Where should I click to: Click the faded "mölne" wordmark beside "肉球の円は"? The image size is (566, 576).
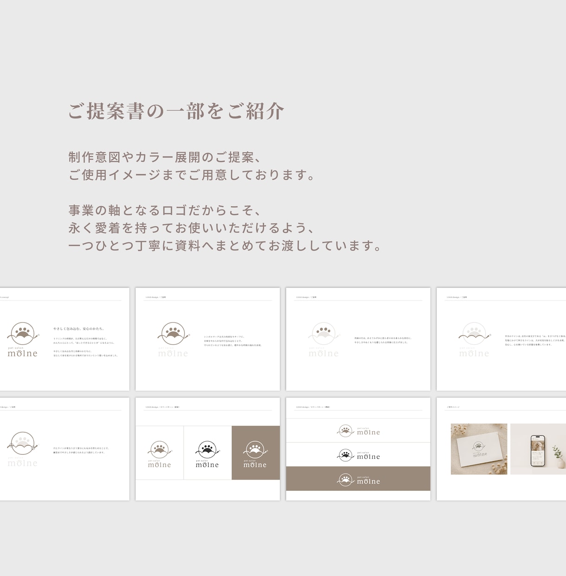[324, 353]
